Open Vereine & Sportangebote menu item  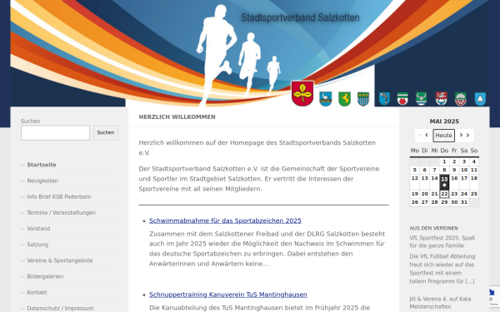[60, 260]
